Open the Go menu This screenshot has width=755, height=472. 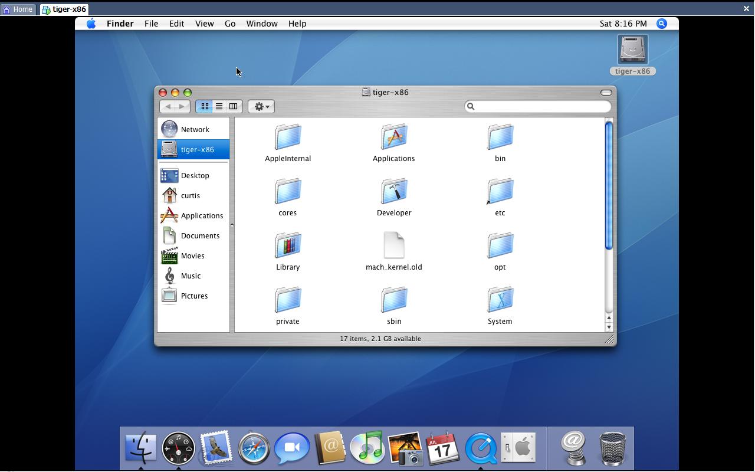tap(230, 24)
